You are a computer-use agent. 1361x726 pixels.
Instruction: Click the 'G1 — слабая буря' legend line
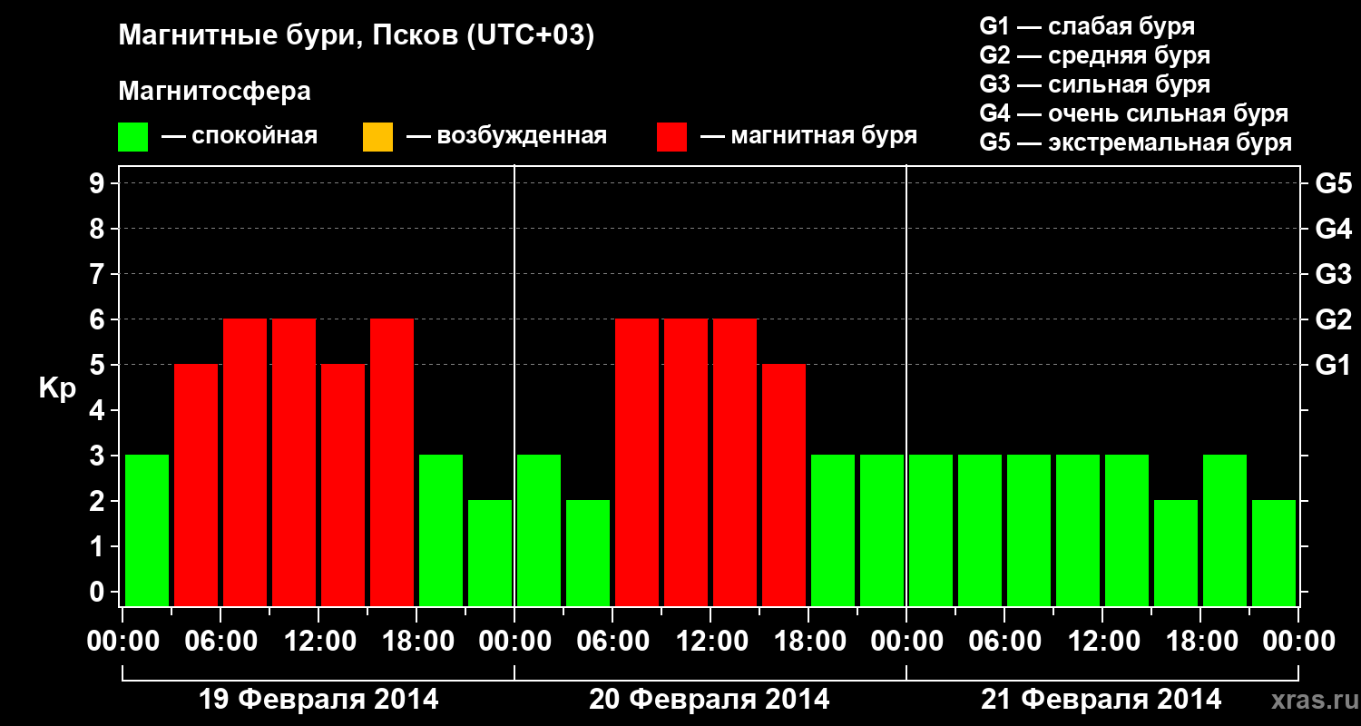point(1087,26)
